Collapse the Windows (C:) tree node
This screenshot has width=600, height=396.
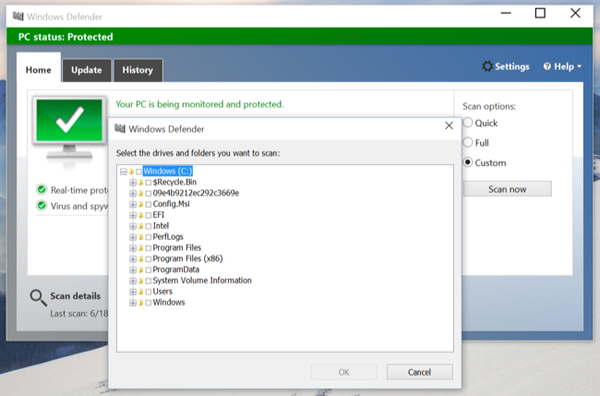coord(123,172)
